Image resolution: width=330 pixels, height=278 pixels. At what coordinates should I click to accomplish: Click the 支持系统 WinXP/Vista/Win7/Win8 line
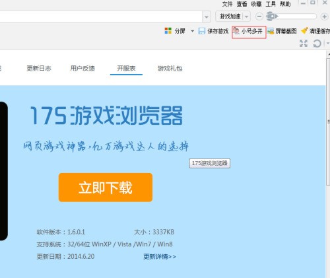pyautogui.click(x=105, y=244)
